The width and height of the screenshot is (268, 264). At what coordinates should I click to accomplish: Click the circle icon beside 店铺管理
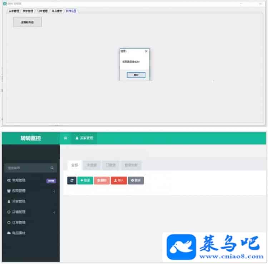[x=9, y=212]
